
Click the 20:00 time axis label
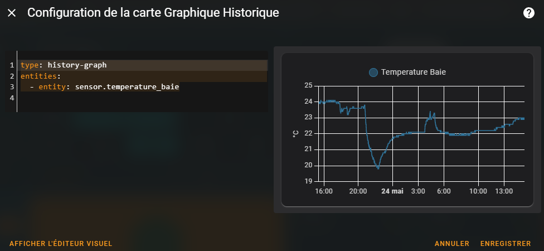[x=358, y=191]
